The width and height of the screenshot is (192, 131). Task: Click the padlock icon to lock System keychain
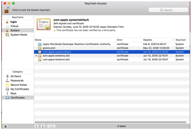7,10
